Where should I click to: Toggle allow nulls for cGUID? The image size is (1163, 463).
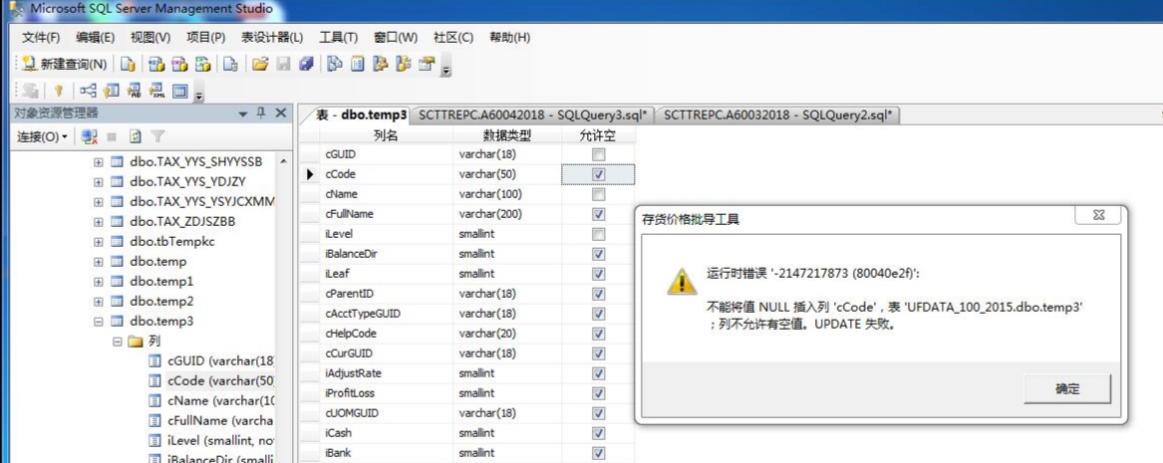599,154
